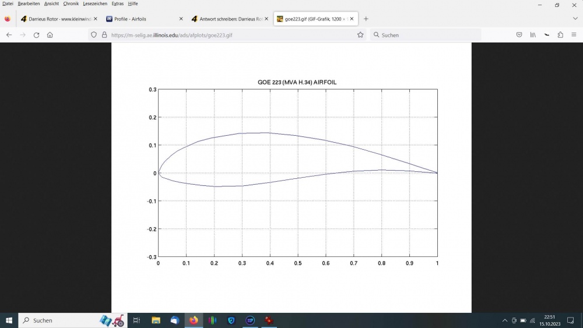This screenshot has width=583, height=328.
Task: Open the Lesezeichen menu
Action: coord(95,3)
